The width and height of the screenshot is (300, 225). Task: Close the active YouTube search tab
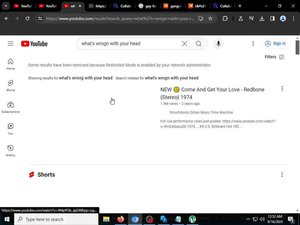point(80,6)
